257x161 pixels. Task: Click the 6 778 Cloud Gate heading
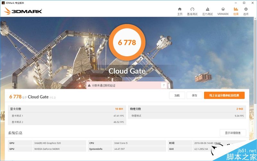(32, 97)
